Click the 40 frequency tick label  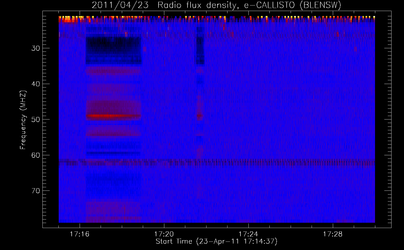(x=36, y=84)
